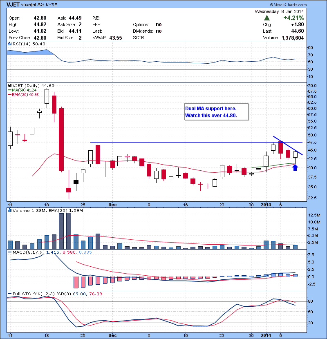The width and height of the screenshot is (327, 339).
Task: Click the green MA(50) legend line marker
Action: pyautogui.click(x=9, y=90)
